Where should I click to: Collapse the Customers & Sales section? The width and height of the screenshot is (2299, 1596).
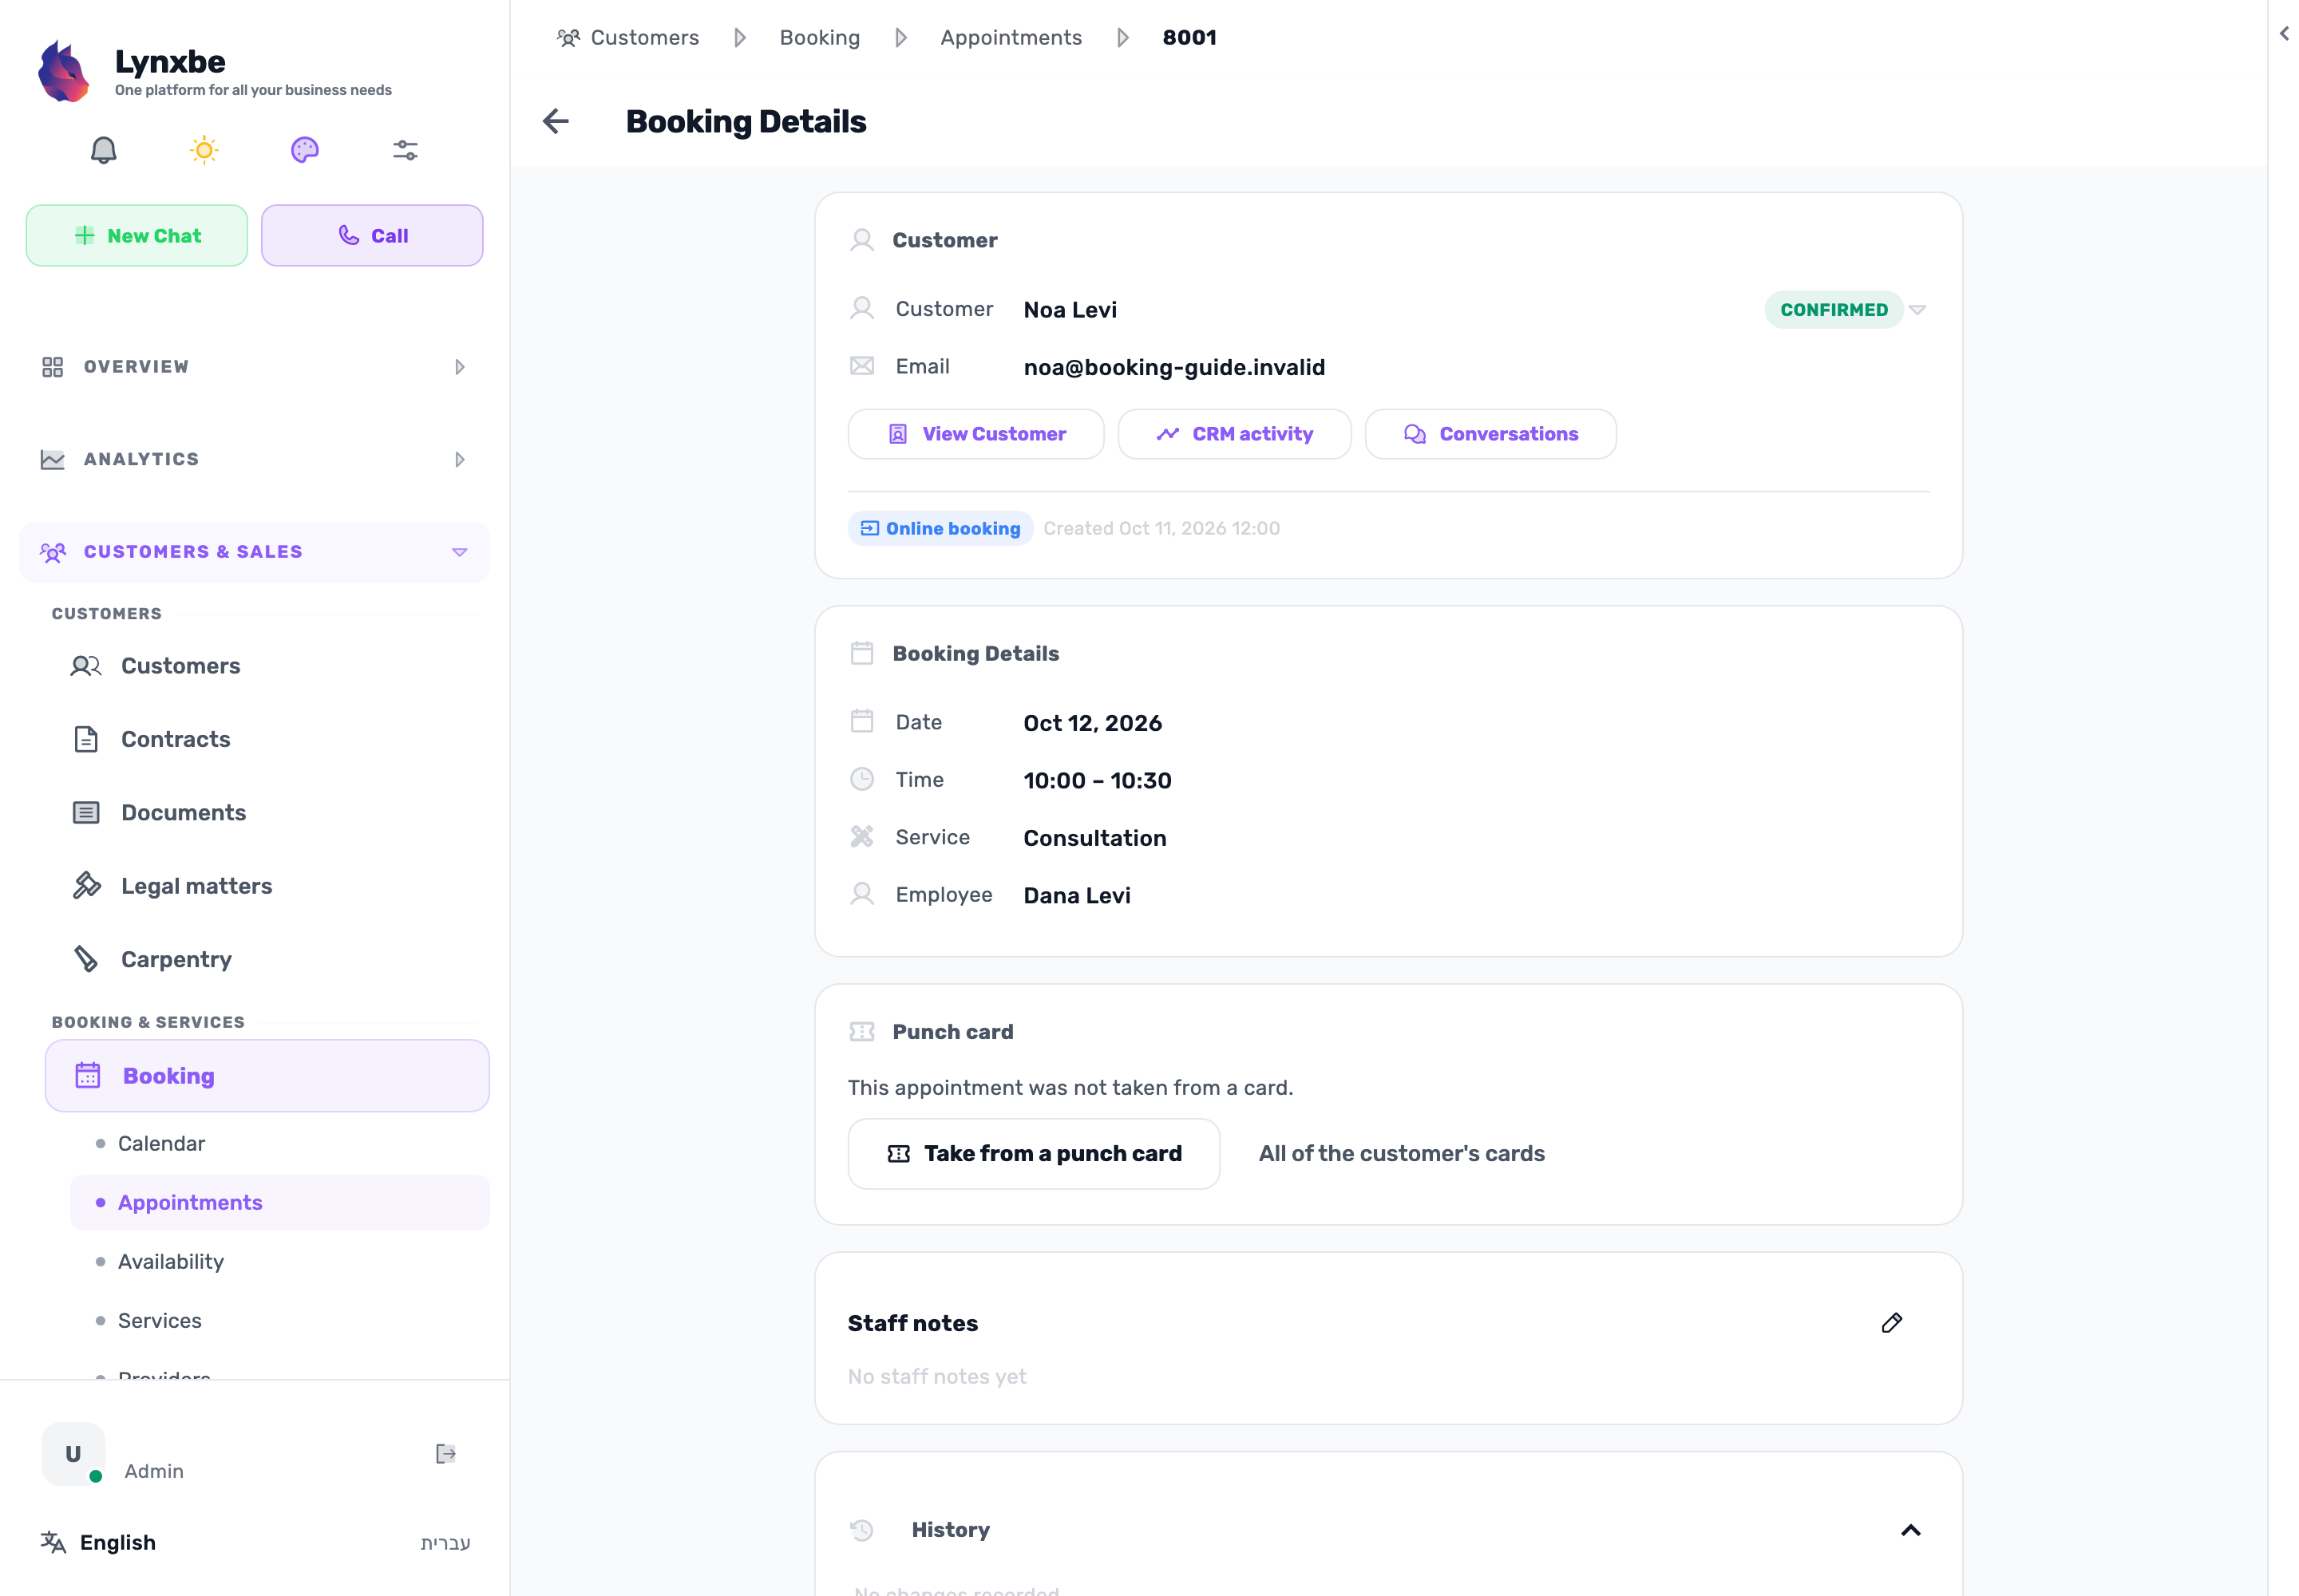pyautogui.click(x=254, y=552)
